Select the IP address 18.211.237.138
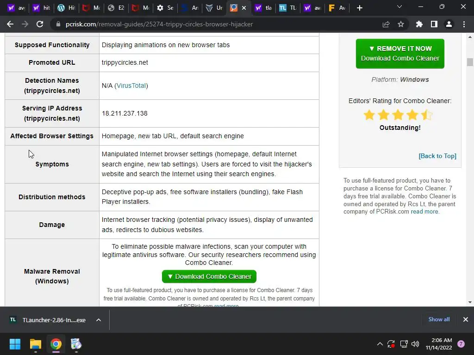474x355 pixels. click(x=125, y=114)
